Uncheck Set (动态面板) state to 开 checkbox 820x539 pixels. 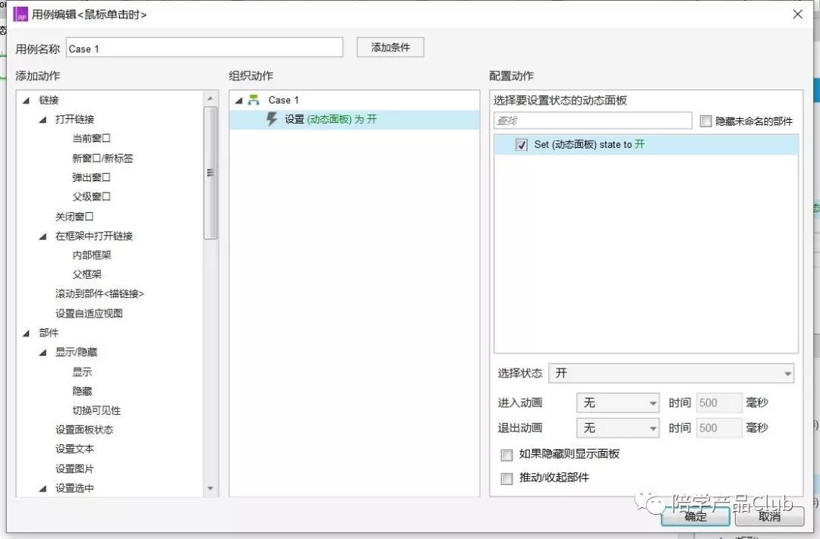[522, 145]
